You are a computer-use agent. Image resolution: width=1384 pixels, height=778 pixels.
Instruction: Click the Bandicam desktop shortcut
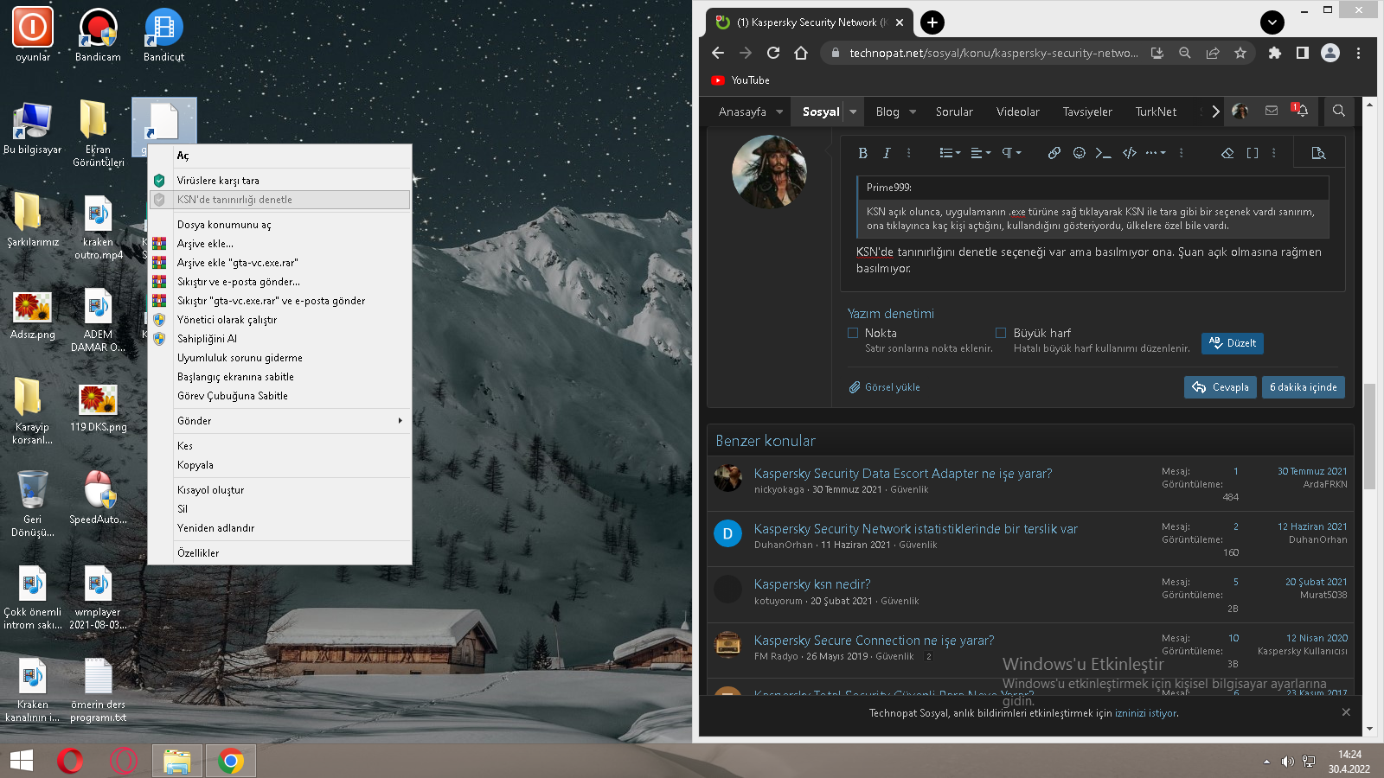pyautogui.click(x=98, y=35)
